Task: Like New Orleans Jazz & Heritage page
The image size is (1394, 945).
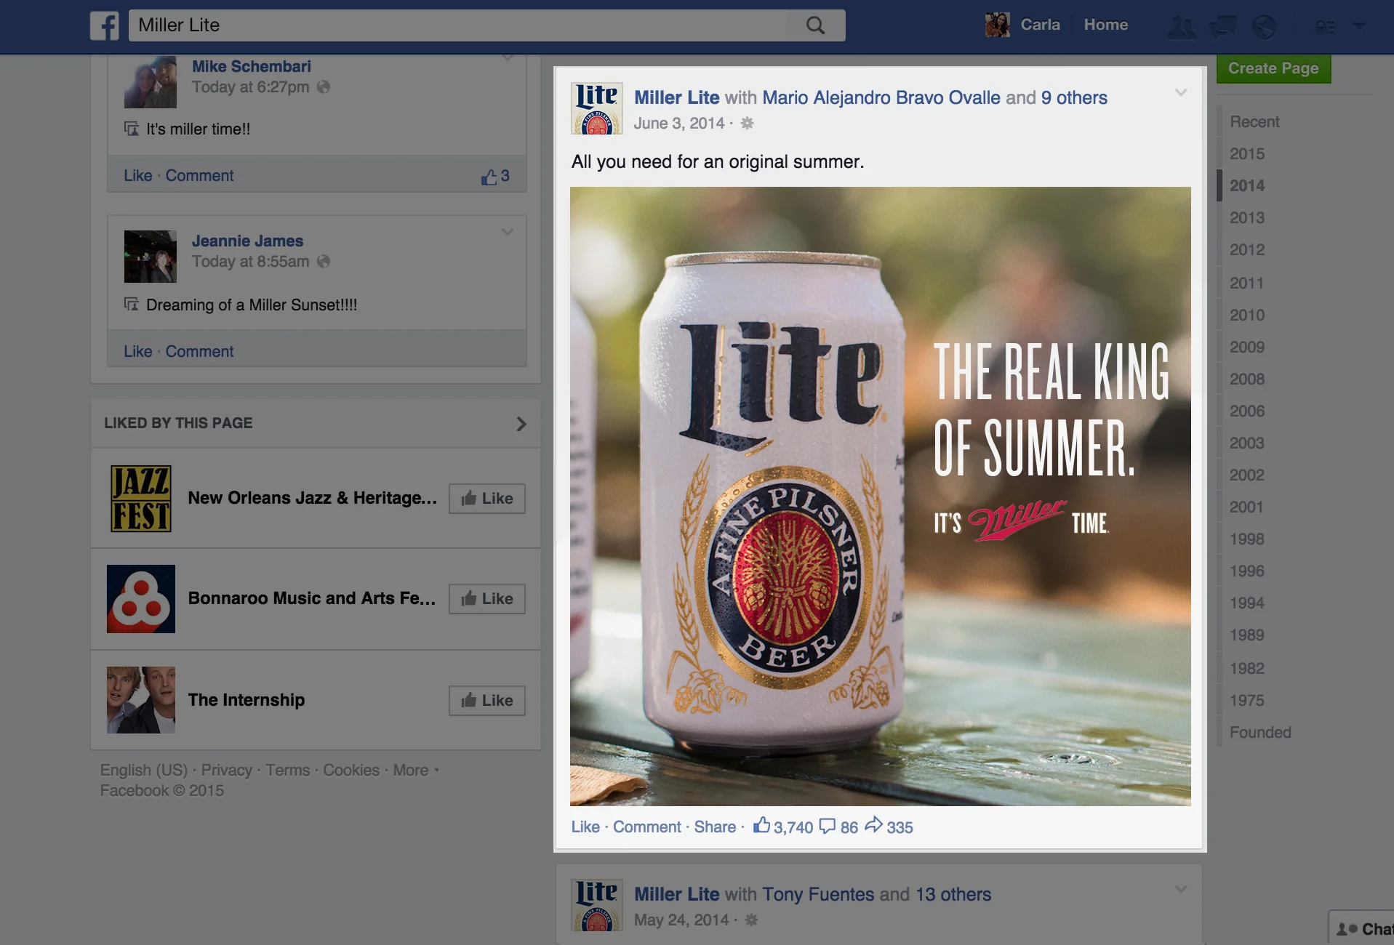Action: [x=487, y=499]
